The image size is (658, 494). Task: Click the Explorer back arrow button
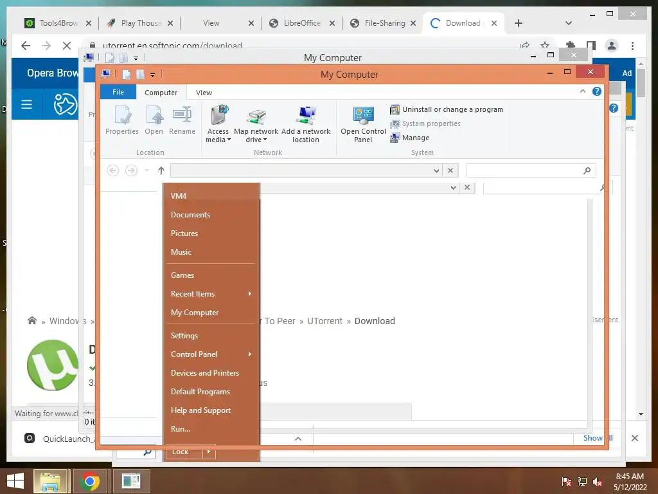pyautogui.click(x=113, y=170)
